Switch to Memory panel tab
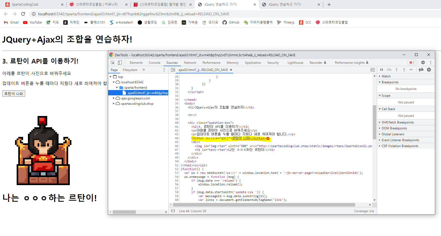This screenshot has height=236, width=441. (233, 62)
